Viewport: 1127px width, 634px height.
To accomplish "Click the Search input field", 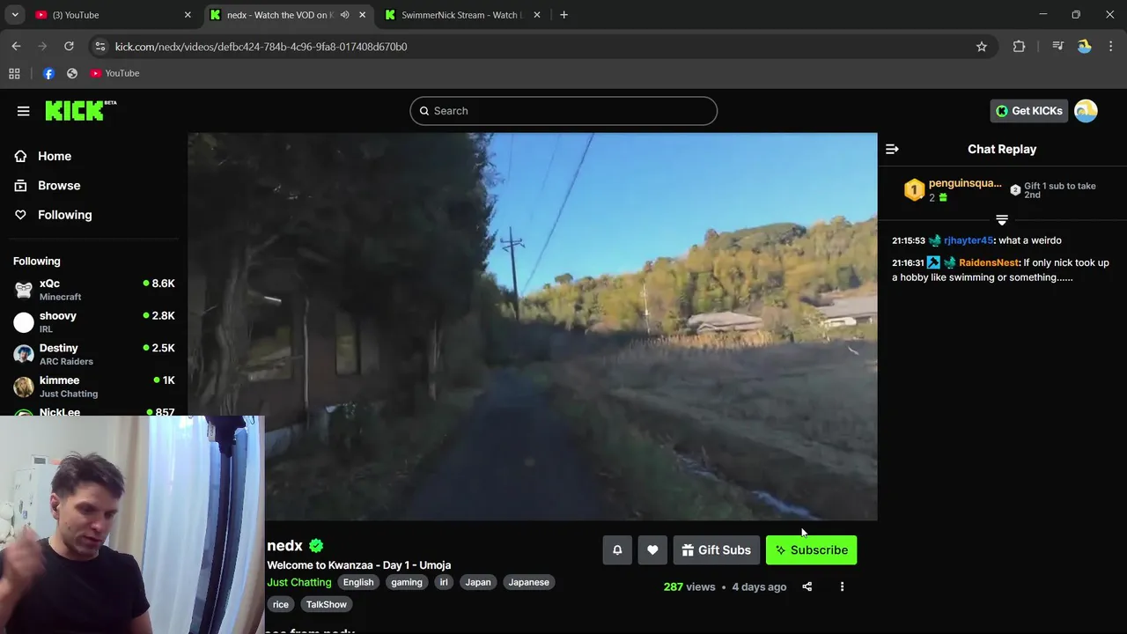I will click(563, 111).
